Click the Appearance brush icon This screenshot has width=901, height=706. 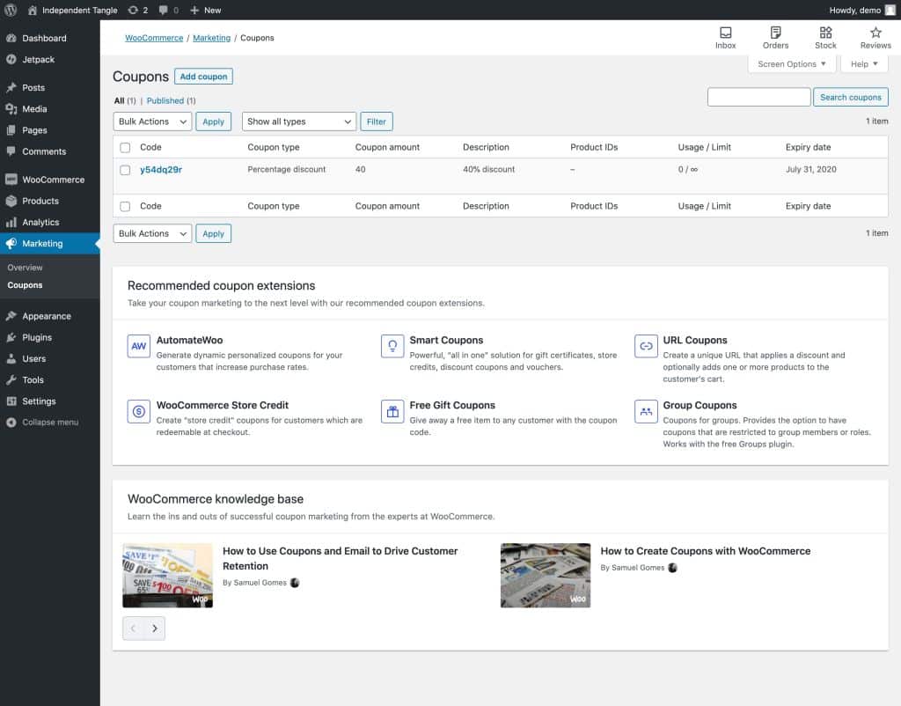click(11, 316)
